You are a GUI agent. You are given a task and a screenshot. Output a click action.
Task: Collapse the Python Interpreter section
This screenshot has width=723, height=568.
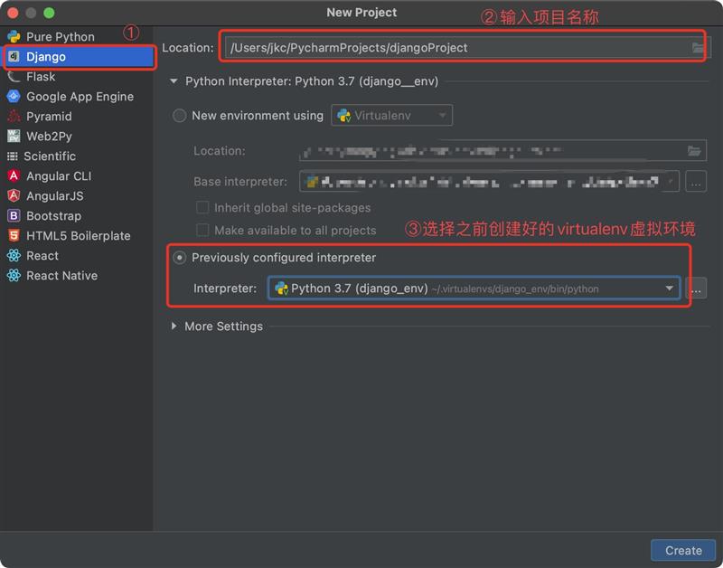174,81
